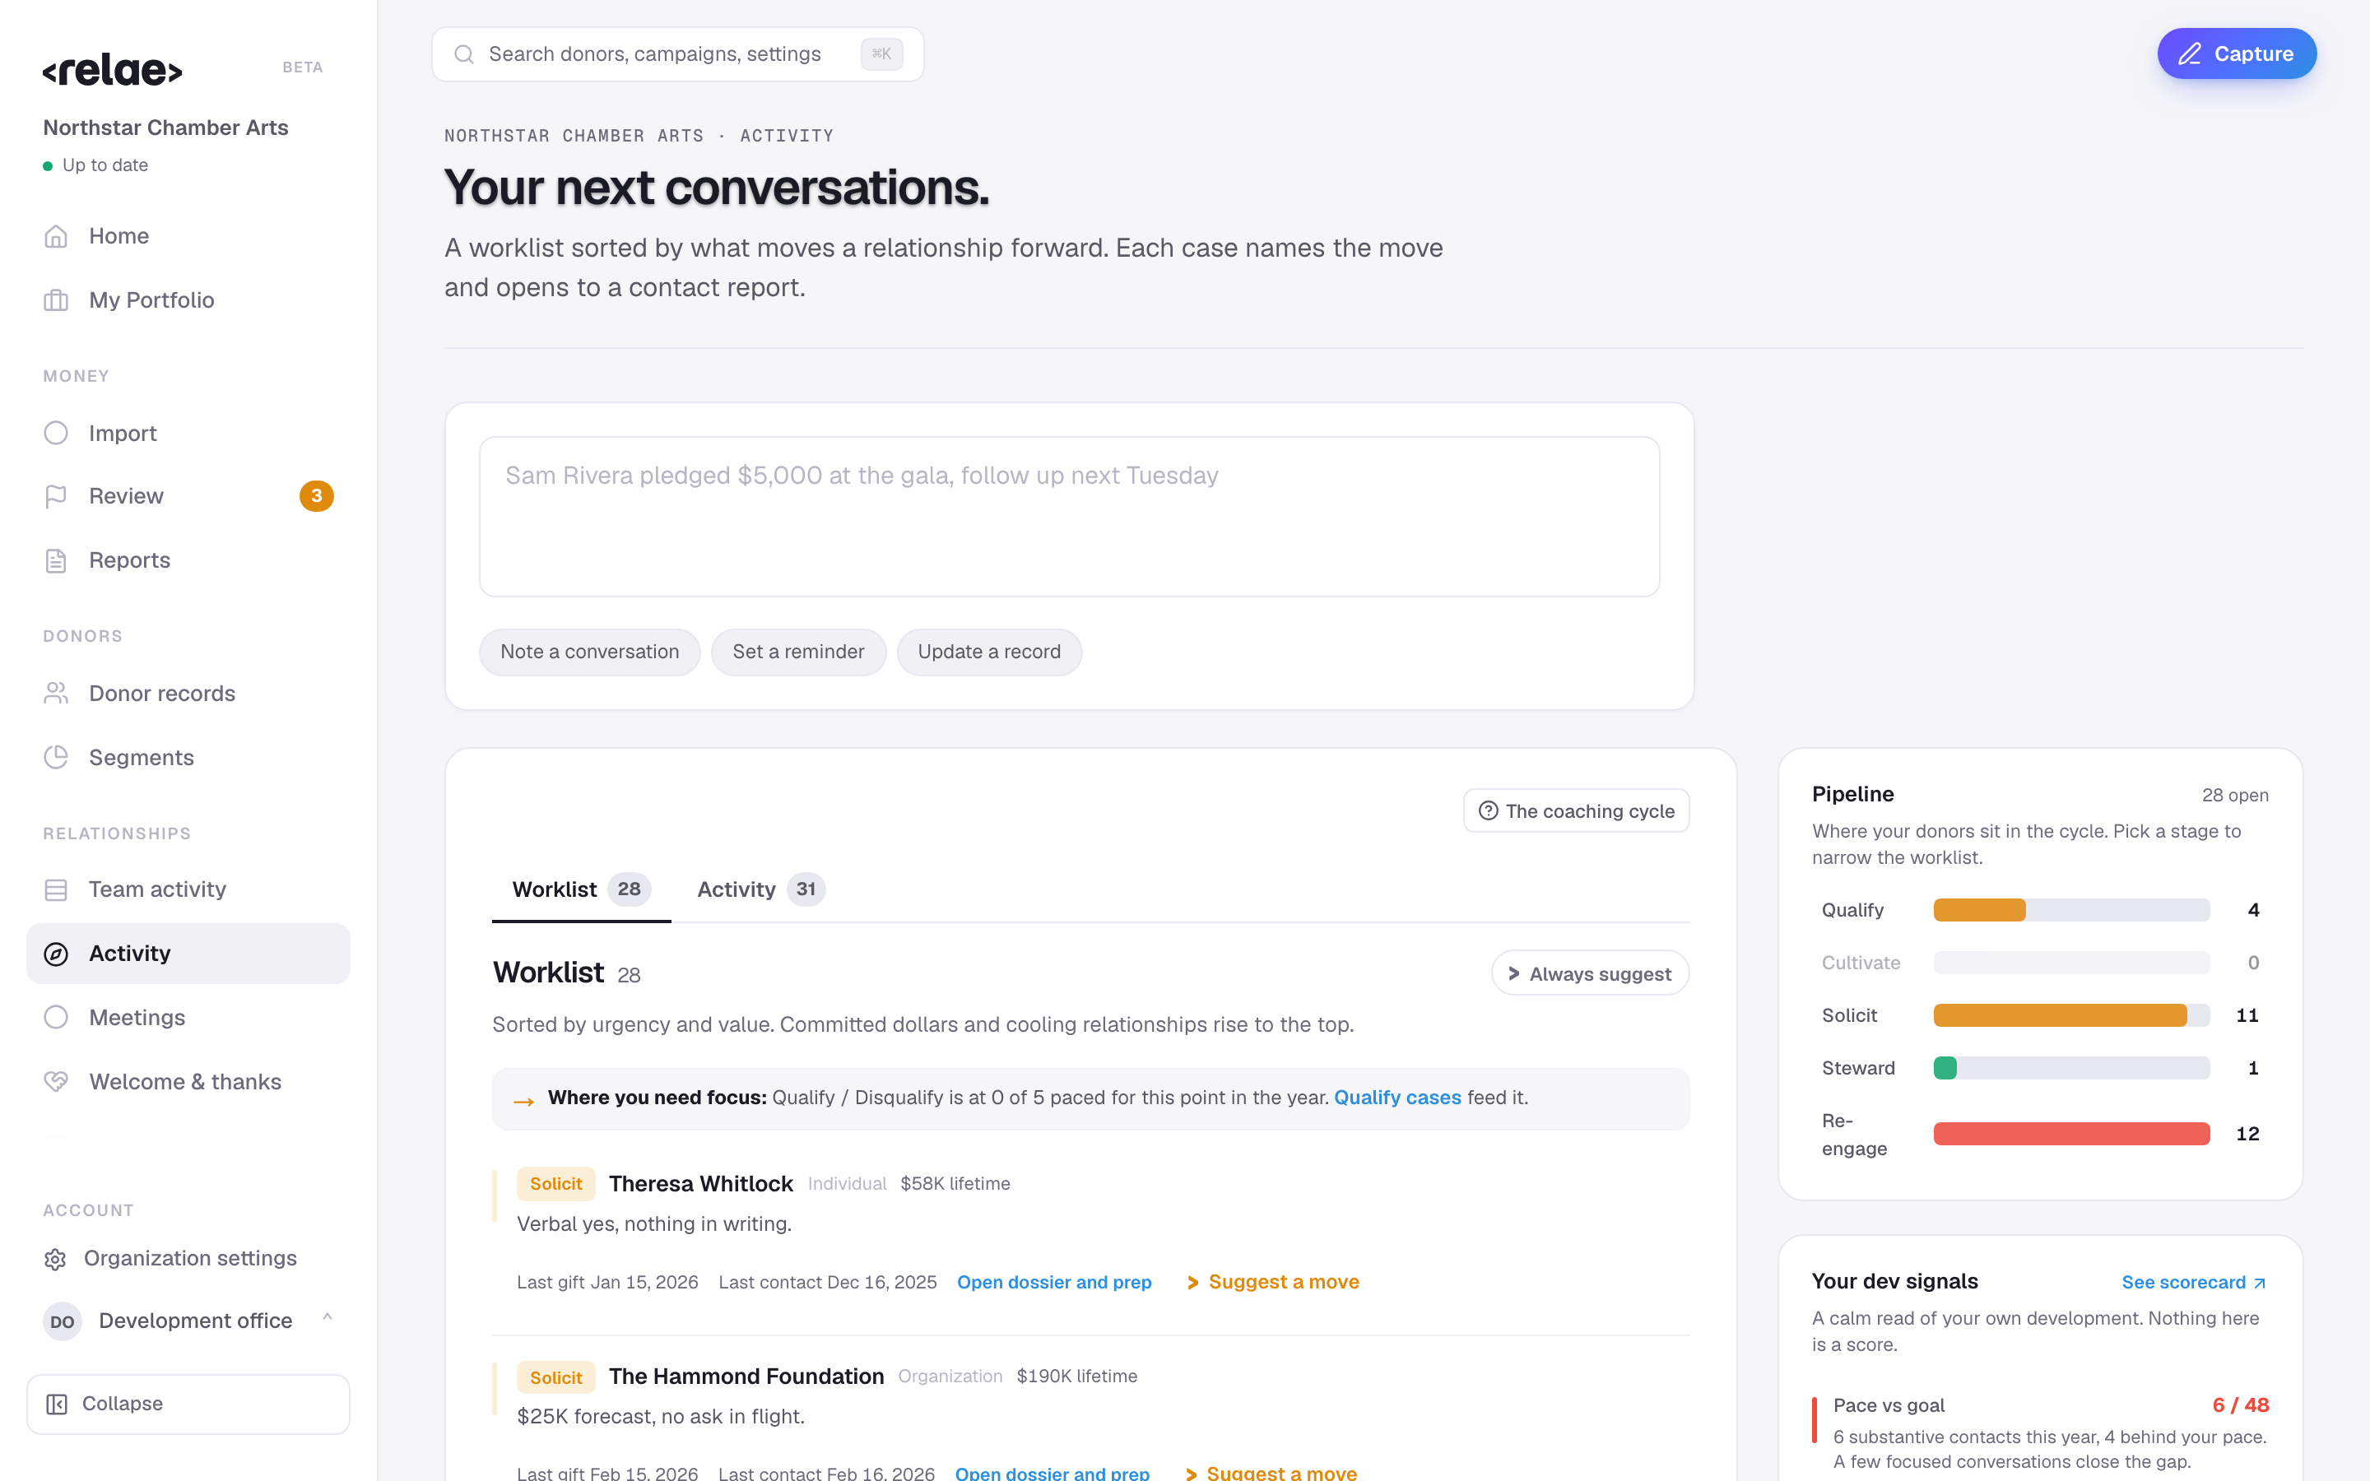This screenshot has width=2370, height=1481.
Task: Filter by the Re-engage pipeline bar
Action: click(2070, 1135)
